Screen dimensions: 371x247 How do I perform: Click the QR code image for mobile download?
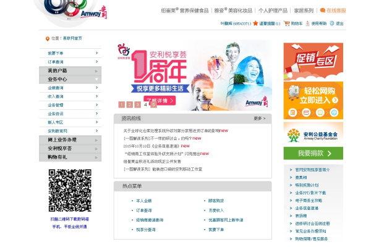(70, 190)
